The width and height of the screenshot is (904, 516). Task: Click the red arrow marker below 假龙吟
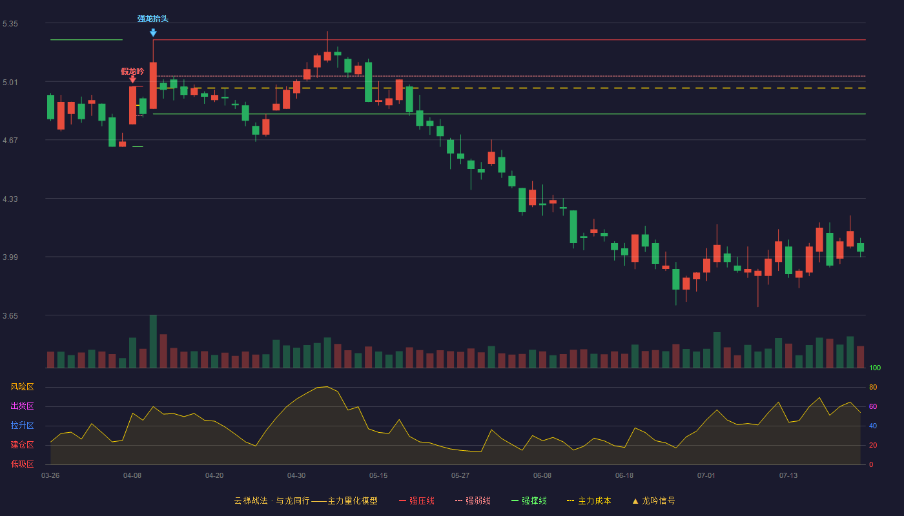coord(132,79)
